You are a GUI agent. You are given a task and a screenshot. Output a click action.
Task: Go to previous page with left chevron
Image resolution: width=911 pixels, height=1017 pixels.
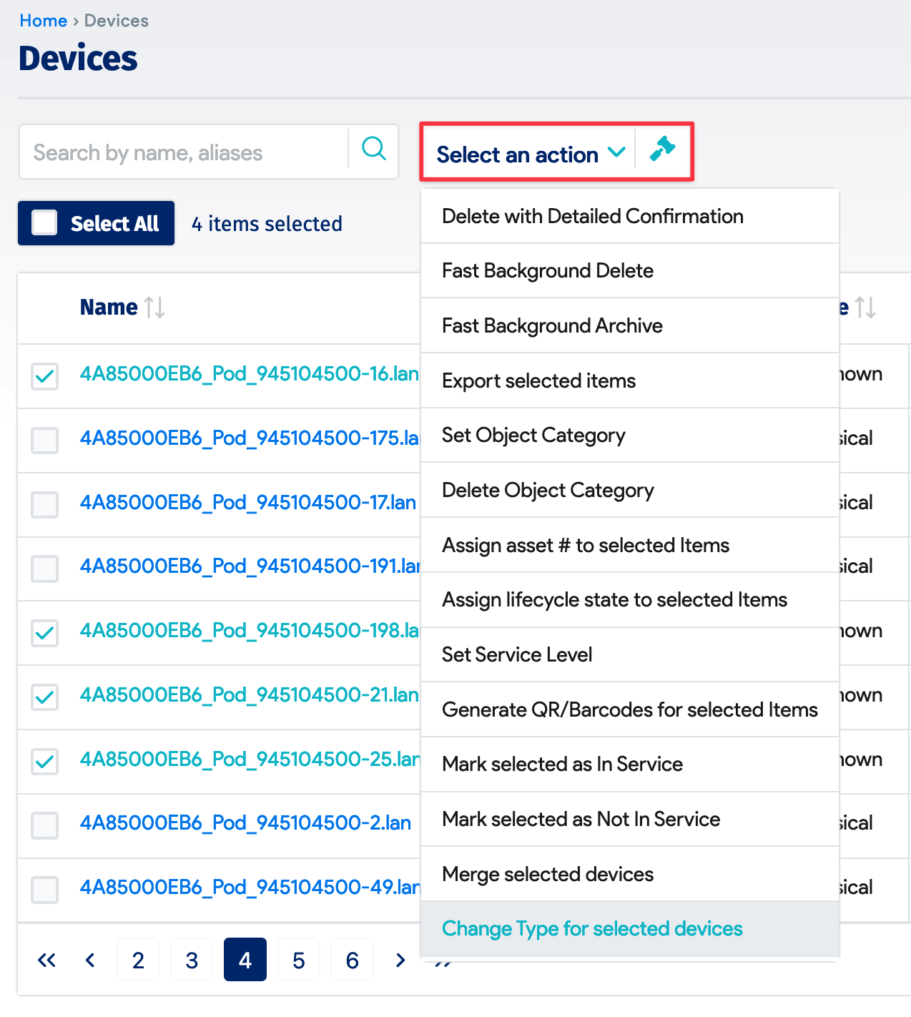90,960
